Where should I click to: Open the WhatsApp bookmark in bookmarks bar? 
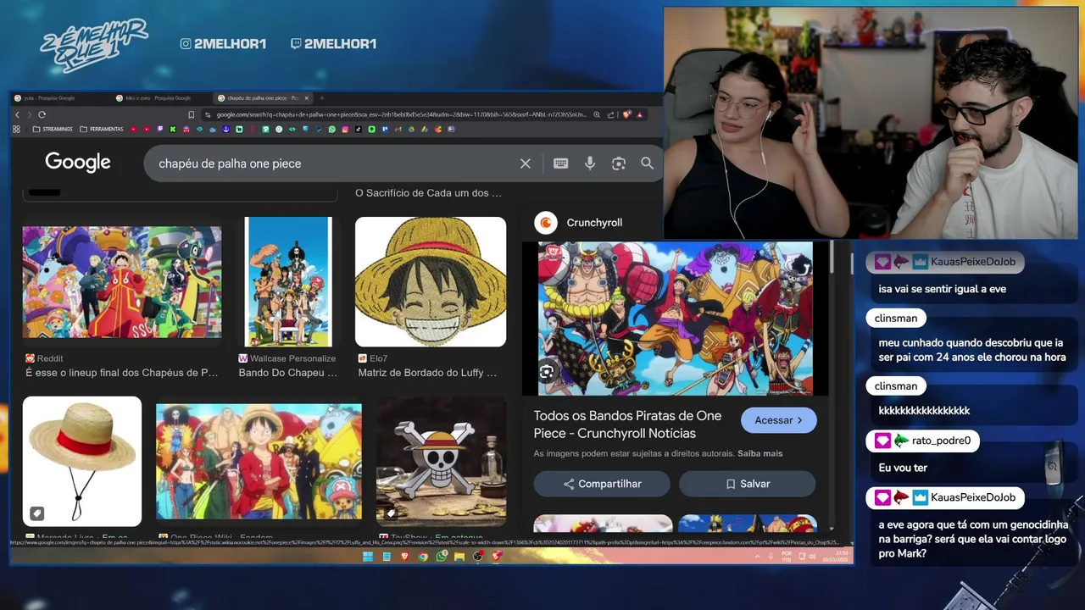click(x=332, y=129)
